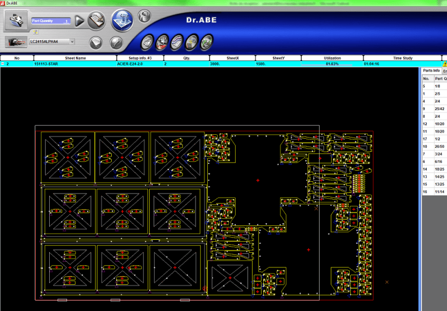Select part row with quantity 25/42
447x311 pixels.
click(434, 109)
